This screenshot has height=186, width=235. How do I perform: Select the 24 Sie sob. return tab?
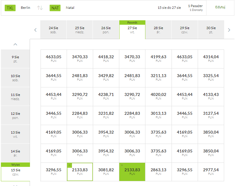coord(53,30)
